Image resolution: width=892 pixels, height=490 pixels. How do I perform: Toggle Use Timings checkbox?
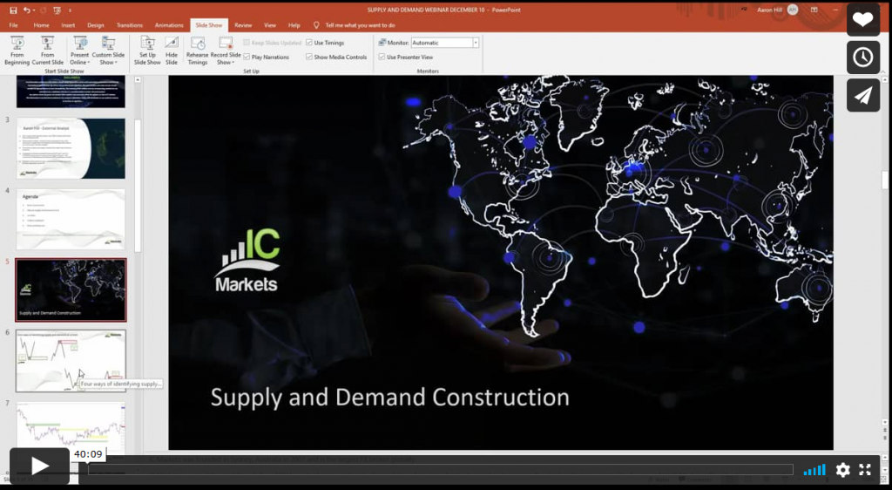click(x=309, y=43)
